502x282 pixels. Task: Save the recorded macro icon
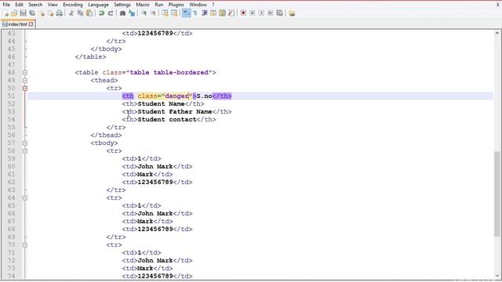coord(279,13)
